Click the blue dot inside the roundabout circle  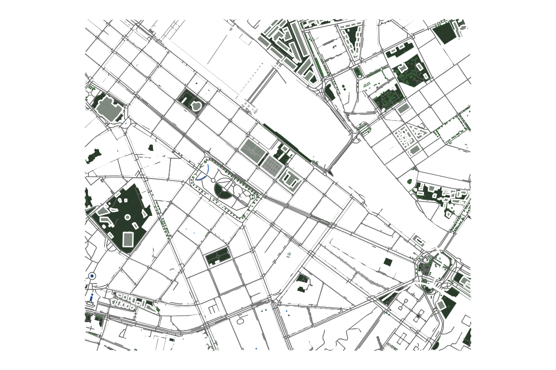(x=92, y=276)
